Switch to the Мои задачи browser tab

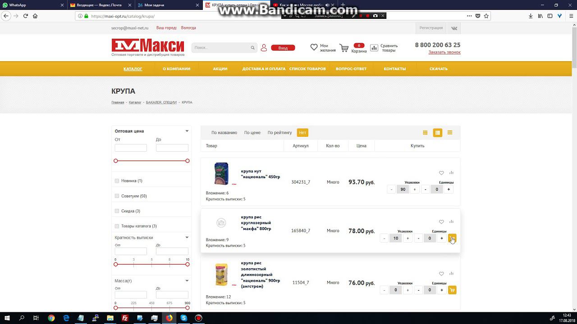(x=168, y=5)
